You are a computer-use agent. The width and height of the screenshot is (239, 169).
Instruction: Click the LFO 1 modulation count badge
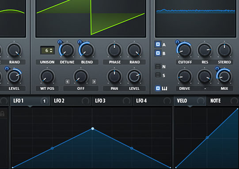tap(44, 101)
